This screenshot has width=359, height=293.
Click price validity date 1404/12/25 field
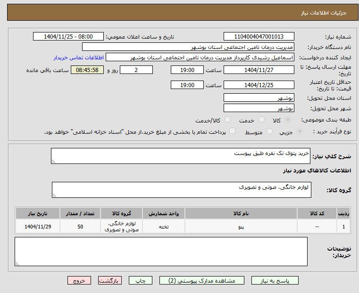pos(259,85)
